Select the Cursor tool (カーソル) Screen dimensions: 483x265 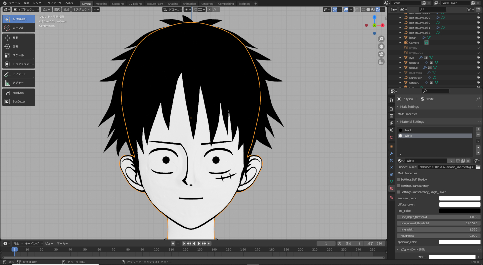click(19, 28)
